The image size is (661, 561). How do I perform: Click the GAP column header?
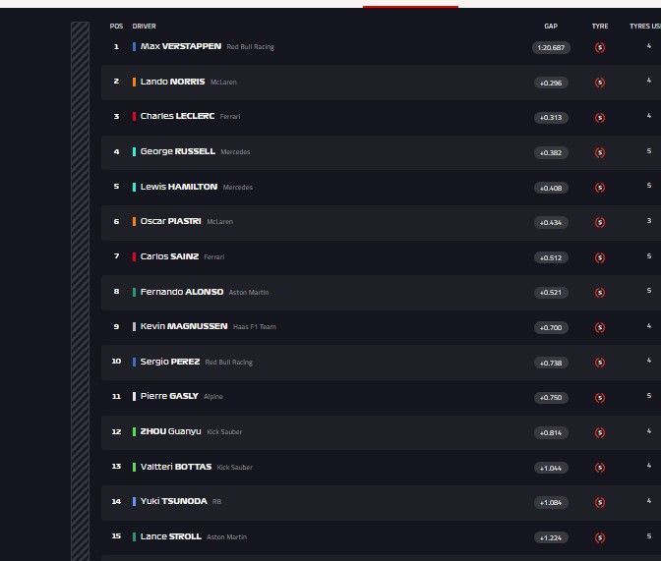(x=551, y=27)
